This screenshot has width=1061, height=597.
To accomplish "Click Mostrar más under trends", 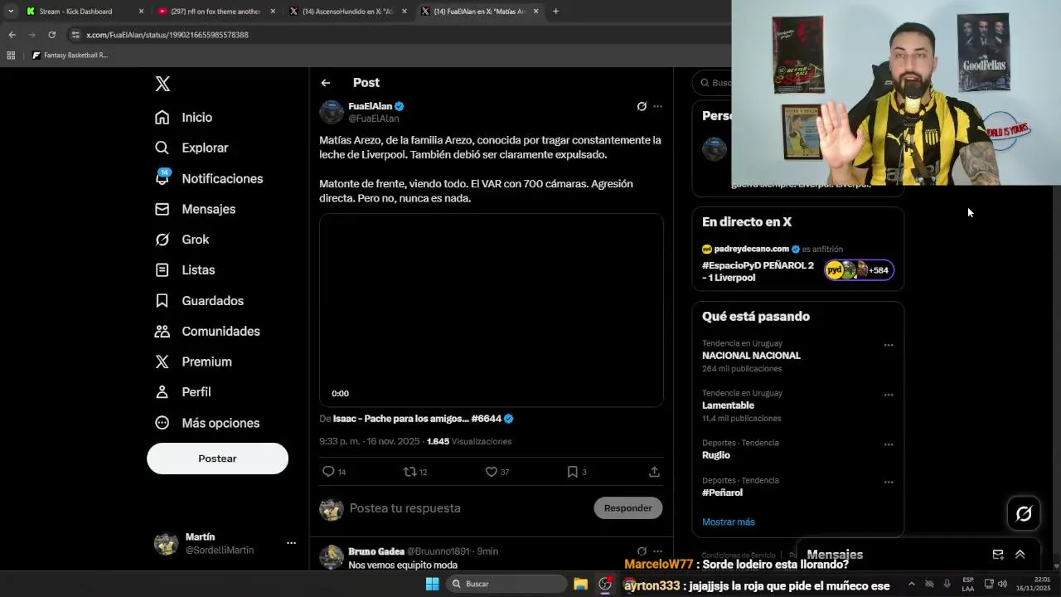I will (x=729, y=522).
